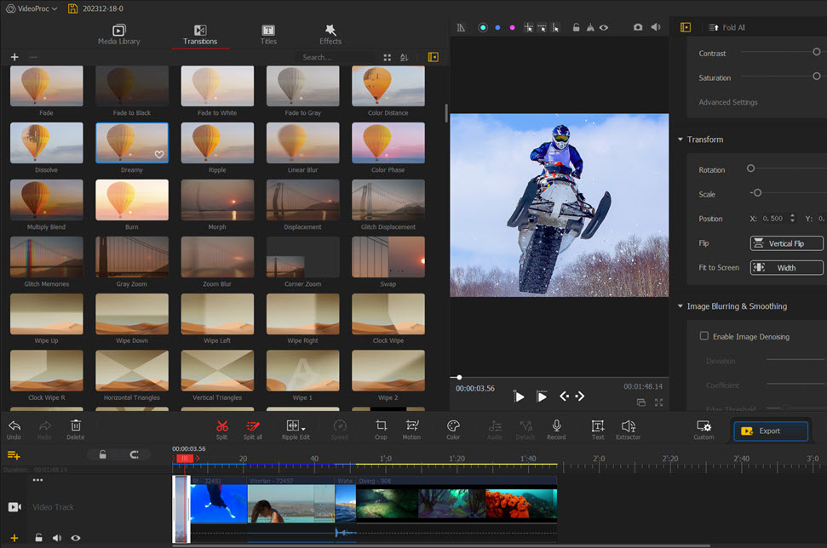827x548 pixels.
Task: Click the Record voiceover icon
Action: [x=556, y=429]
